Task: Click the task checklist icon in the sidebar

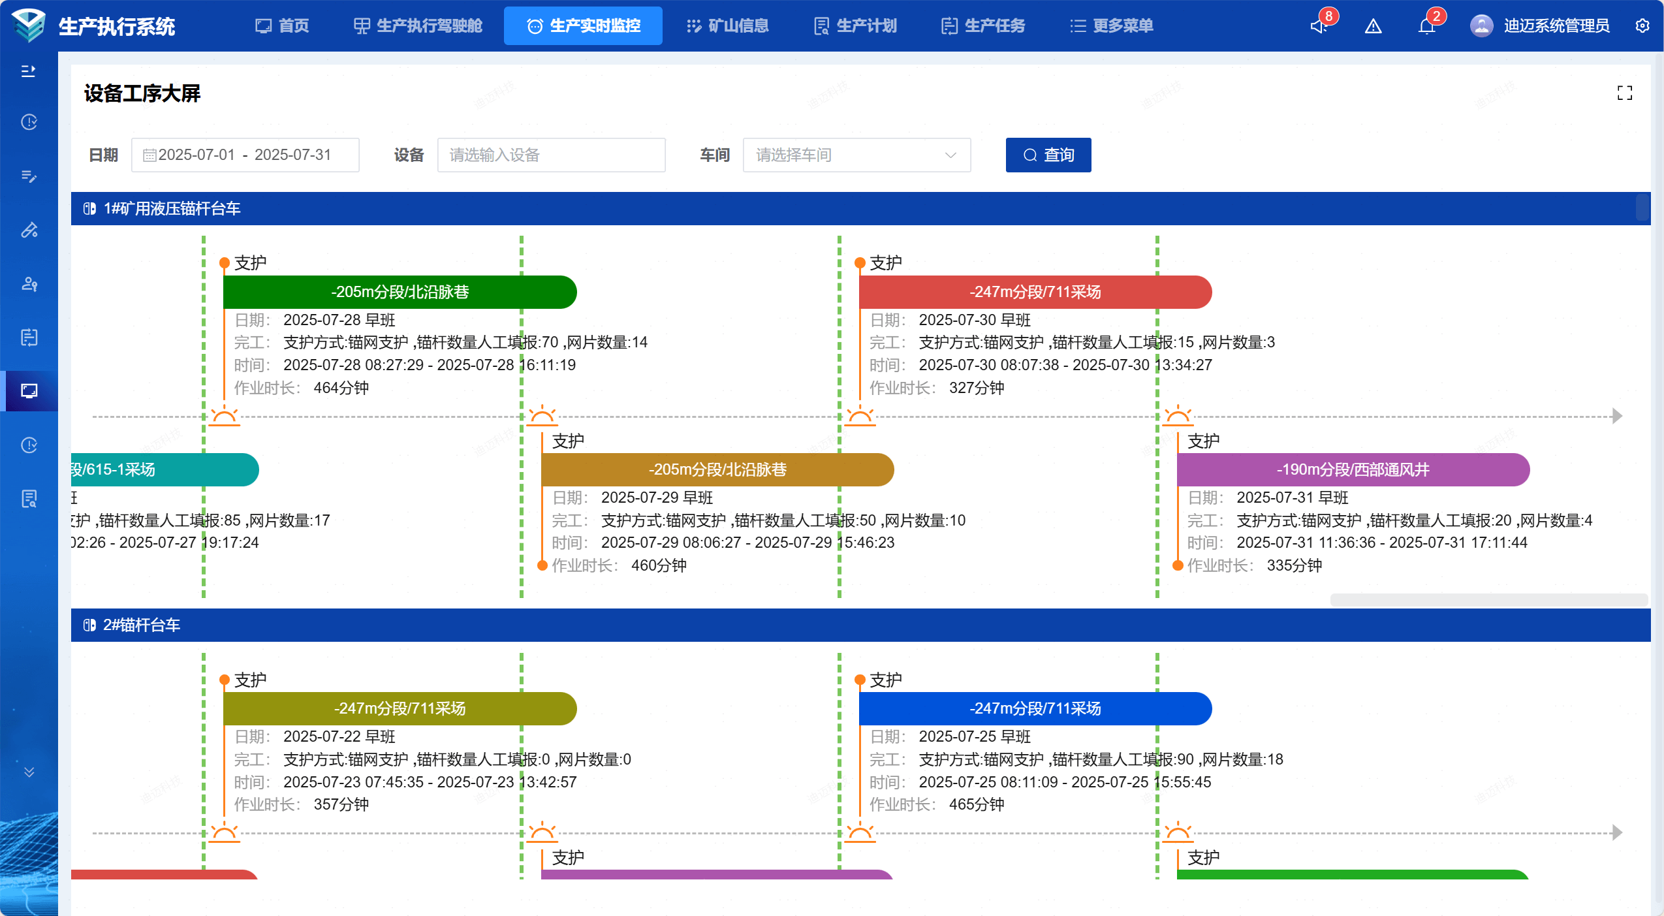Action: 29,338
